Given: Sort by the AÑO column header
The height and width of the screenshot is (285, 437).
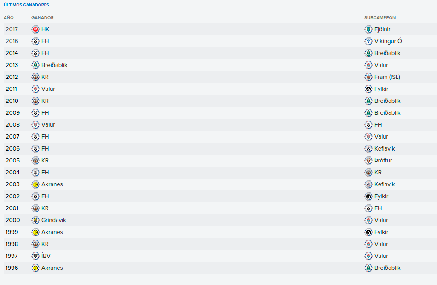Looking at the screenshot, I should 9,17.
